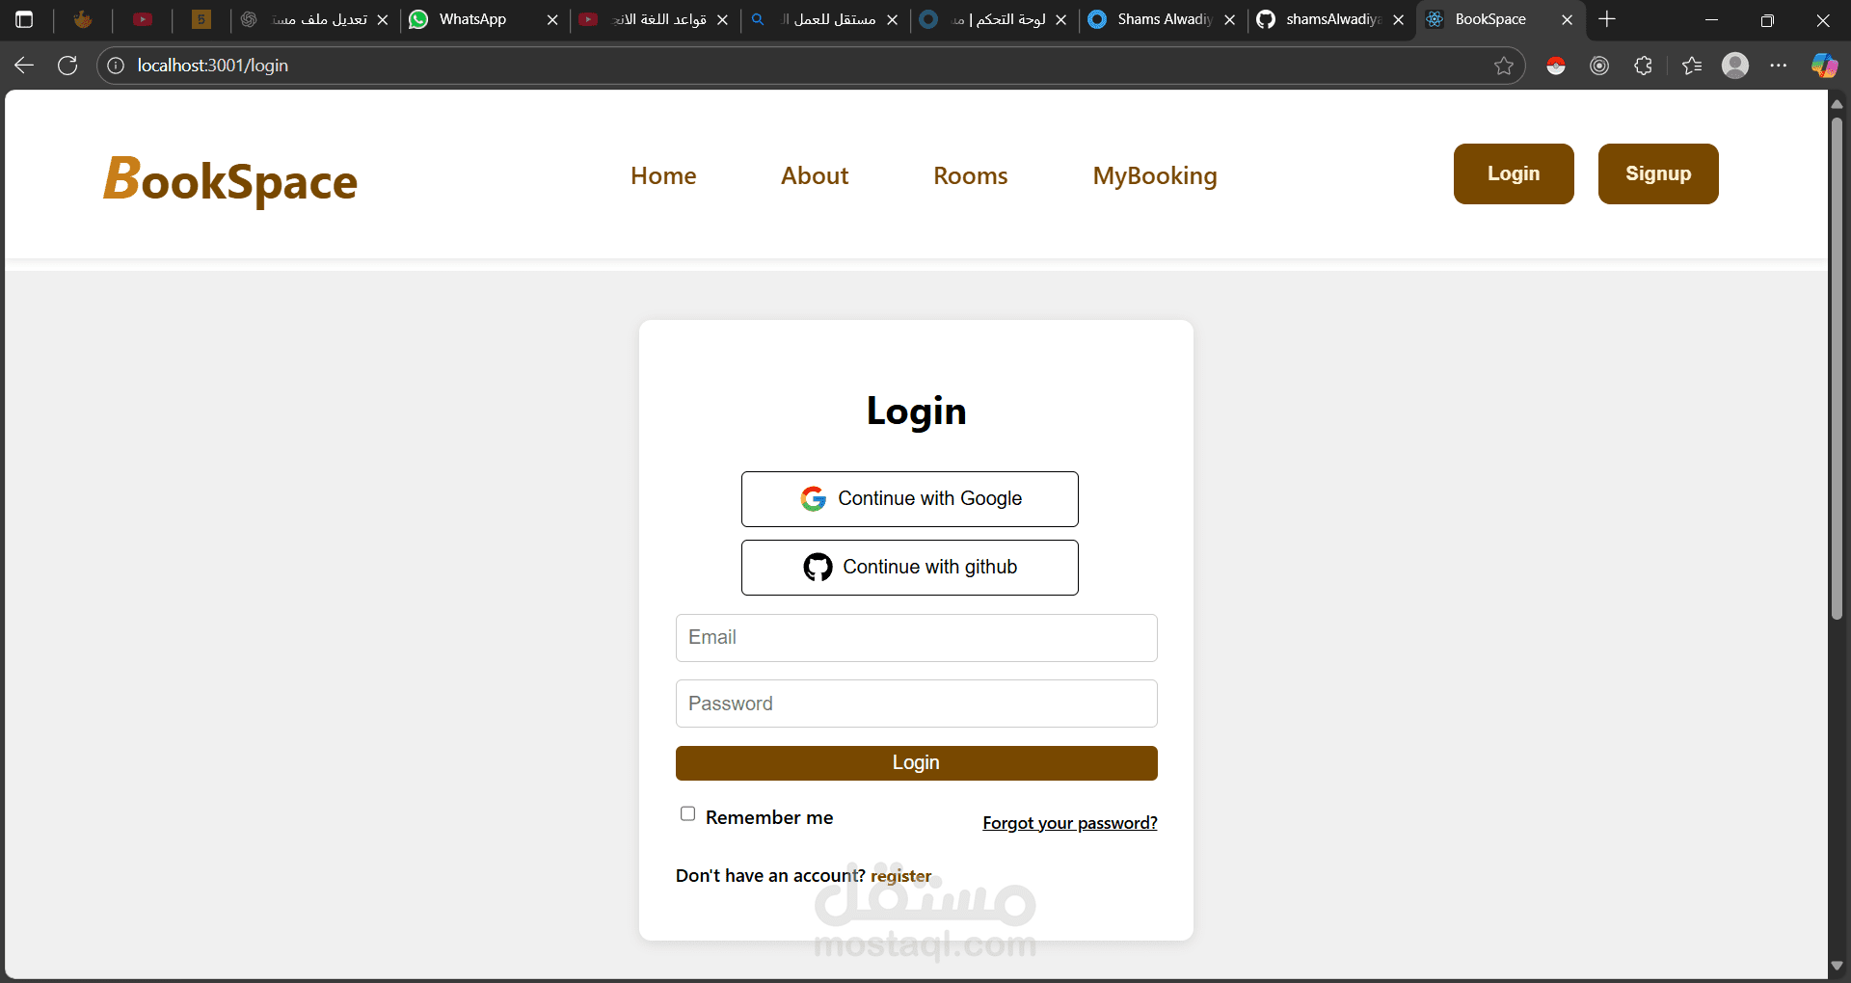Continue with Google sign-in
Viewport: 1851px width, 983px height.
coord(910,499)
